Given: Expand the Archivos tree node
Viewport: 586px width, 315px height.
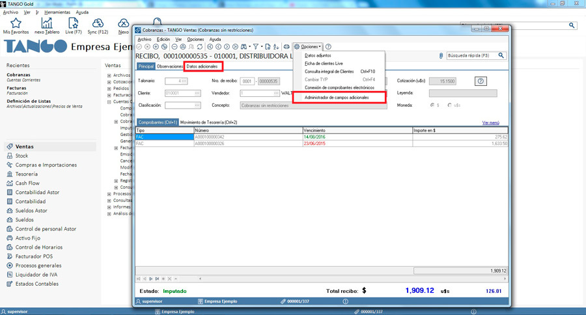Looking at the screenshot, I should (x=109, y=75).
